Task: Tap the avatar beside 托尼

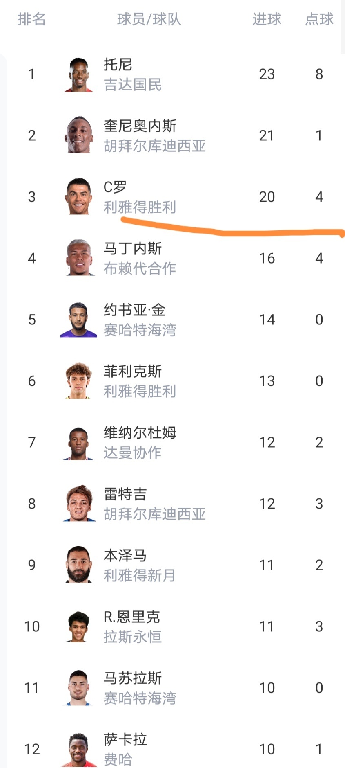Action: coord(79,74)
